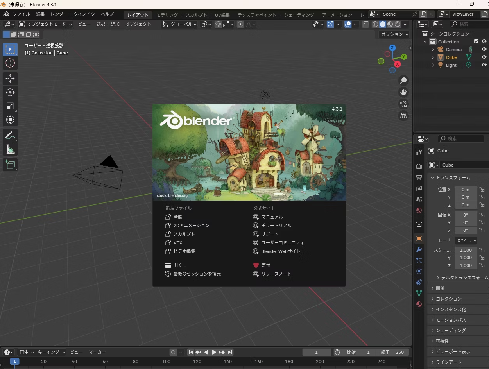This screenshot has width=489, height=369.
Task: Open the リリースノート link
Action: (x=272, y=274)
